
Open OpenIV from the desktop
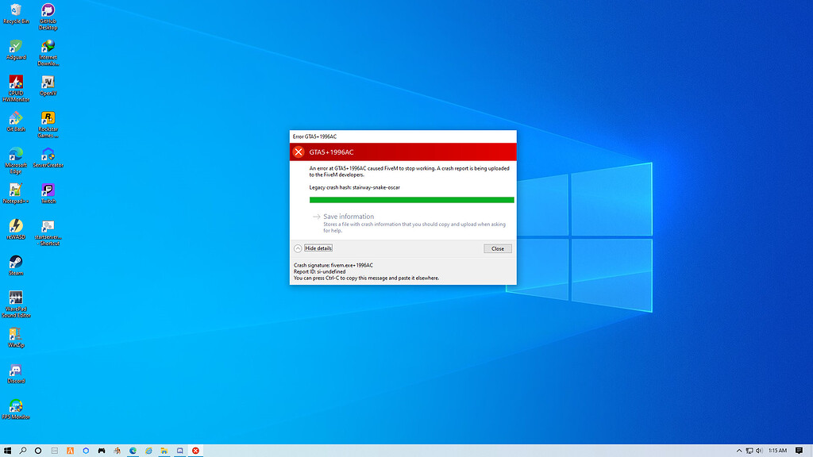click(x=48, y=82)
